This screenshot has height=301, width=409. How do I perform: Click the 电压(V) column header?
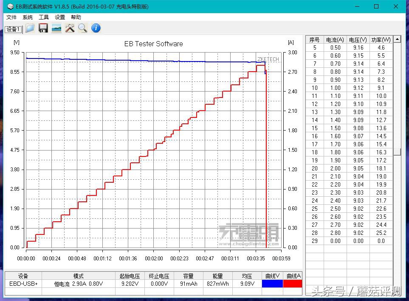[358, 40]
